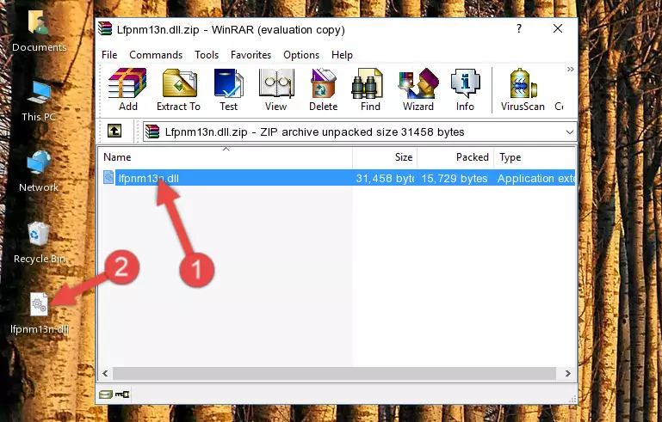This screenshot has height=422, width=662.
Task: Open the Tools menu
Action: (x=207, y=55)
